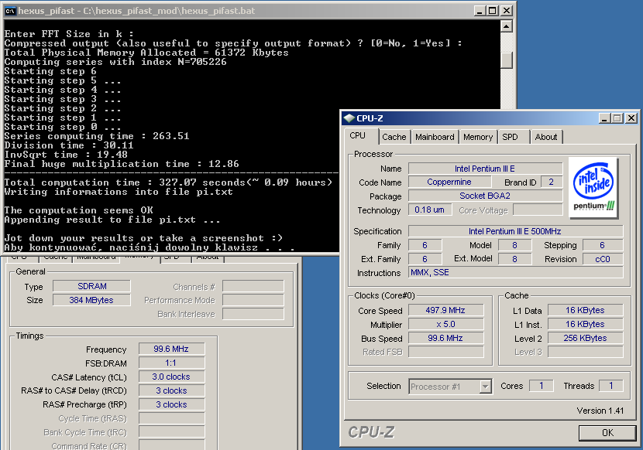The image size is (643, 450).
Task: Open the Memory tab in front CPU-Z window
Action: pos(478,137)
